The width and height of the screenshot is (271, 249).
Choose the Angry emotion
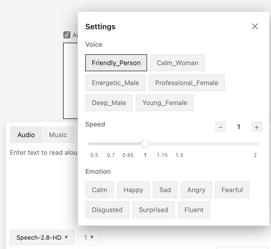click(x=196, y=190)
